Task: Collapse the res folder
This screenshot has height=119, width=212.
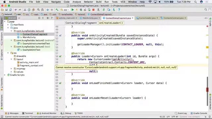Action: (8, 53)
